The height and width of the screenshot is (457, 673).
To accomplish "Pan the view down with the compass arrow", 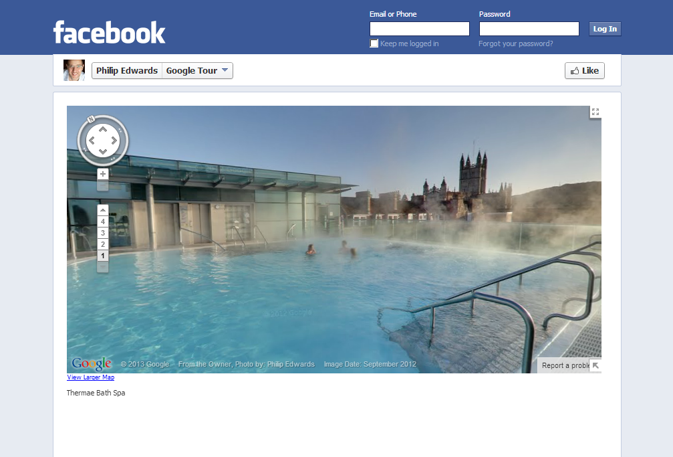I will 102,151.
